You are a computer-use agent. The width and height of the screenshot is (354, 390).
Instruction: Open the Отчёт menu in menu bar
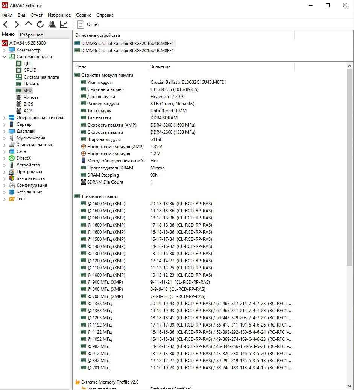36,15
